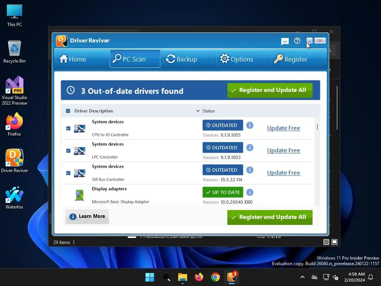
Task: Click the Driver Reviver taskbar icon
Action: pos(232,277)
